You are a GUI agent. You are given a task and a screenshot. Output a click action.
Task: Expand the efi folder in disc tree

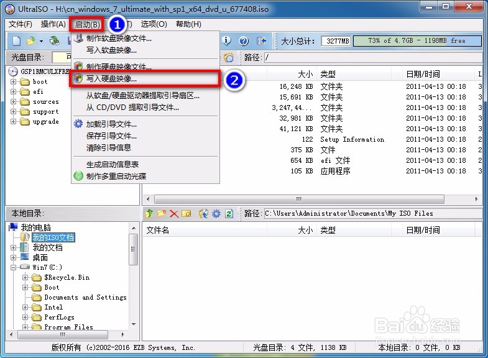click(x=14, y=92)
